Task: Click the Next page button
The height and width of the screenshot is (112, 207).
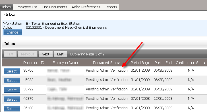Action: pos(45,54)
